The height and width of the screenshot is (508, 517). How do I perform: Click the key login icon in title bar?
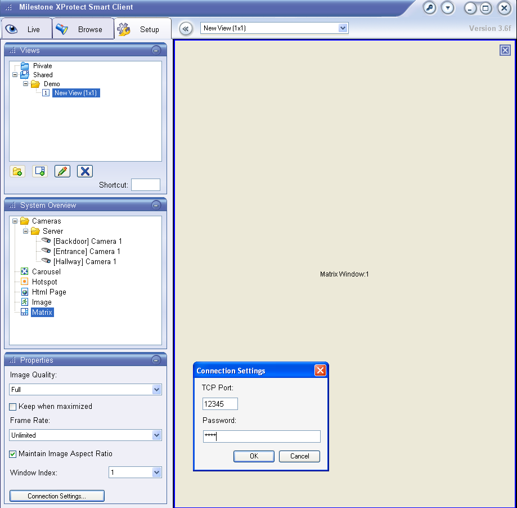pos(429,8)
